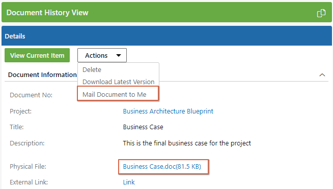333x189 pixels.
Task: Click the External Link field label
Action: (x=29, y=182)
